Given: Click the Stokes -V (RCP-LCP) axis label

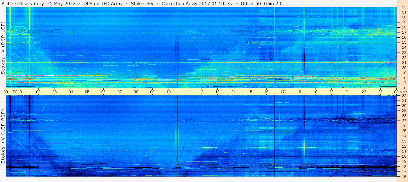Looking at the screenshot, I should (3, 48).
